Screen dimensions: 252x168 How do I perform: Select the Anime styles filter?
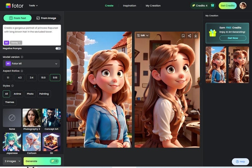(17, 94)
